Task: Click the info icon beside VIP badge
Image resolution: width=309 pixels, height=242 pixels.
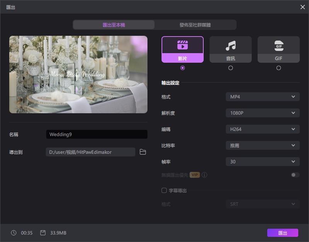Action: (x=204, y=175)
